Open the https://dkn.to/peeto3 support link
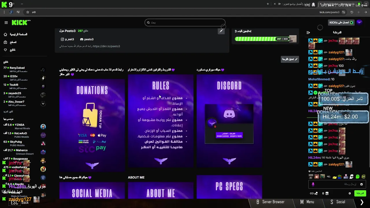Image resolution: width=370 pixels, height=208 pixels. (106, 46)
